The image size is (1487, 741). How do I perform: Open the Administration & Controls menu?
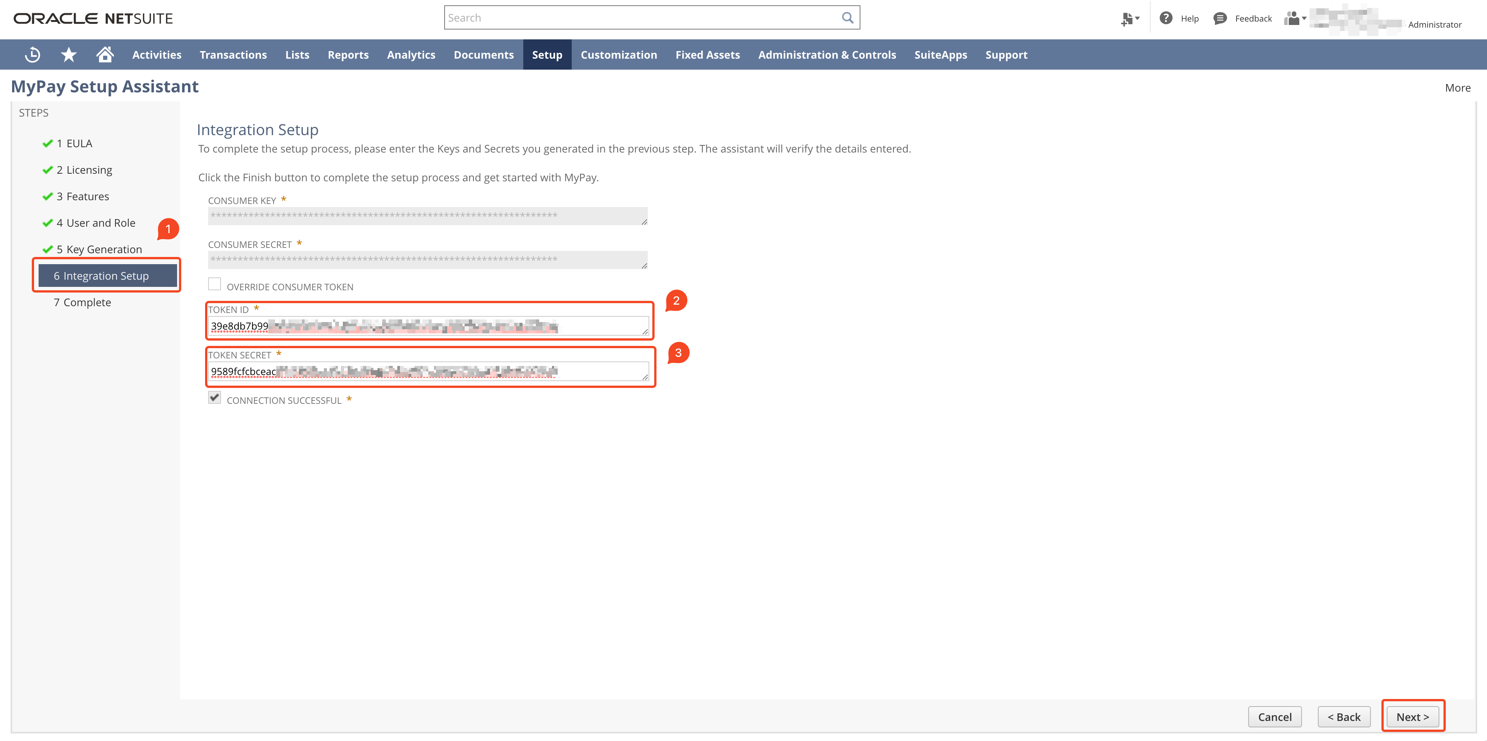[827, 54]
